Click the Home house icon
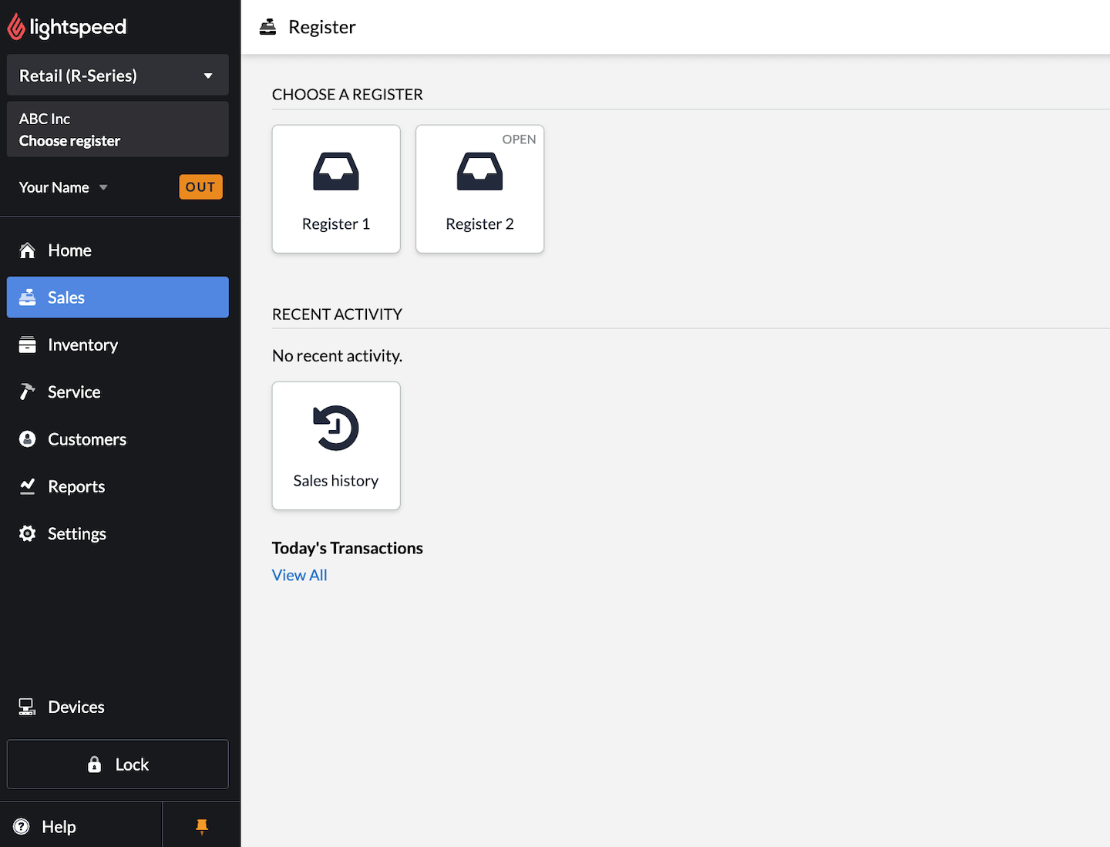 click(28, 250)
